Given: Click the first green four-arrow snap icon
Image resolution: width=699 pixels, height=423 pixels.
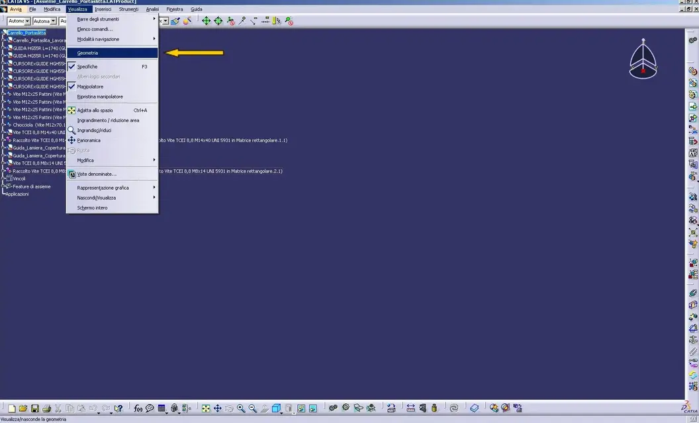Looking at the screenshot, I should [206, 21].
